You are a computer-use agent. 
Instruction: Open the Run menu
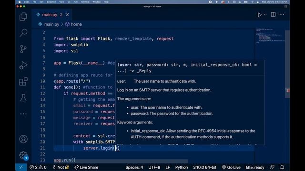pos(76,2)
